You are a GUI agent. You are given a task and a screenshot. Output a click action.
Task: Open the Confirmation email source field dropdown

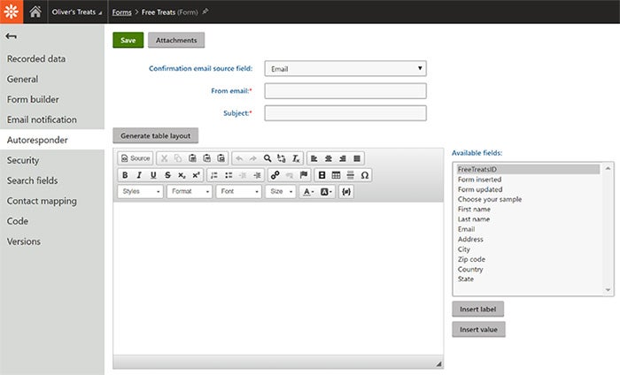[345, 68]
